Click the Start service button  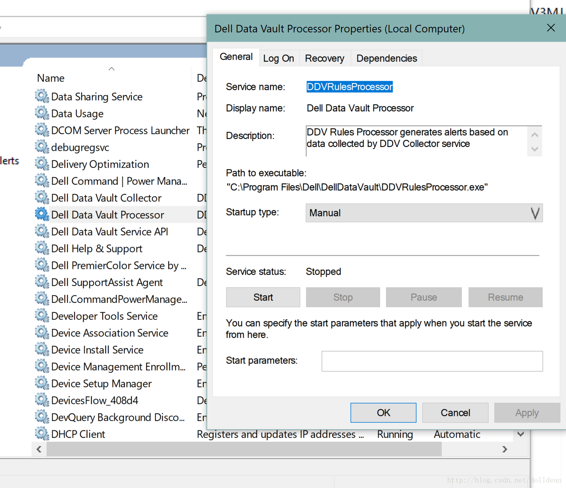pyautogui.click(x=263, y=297)
